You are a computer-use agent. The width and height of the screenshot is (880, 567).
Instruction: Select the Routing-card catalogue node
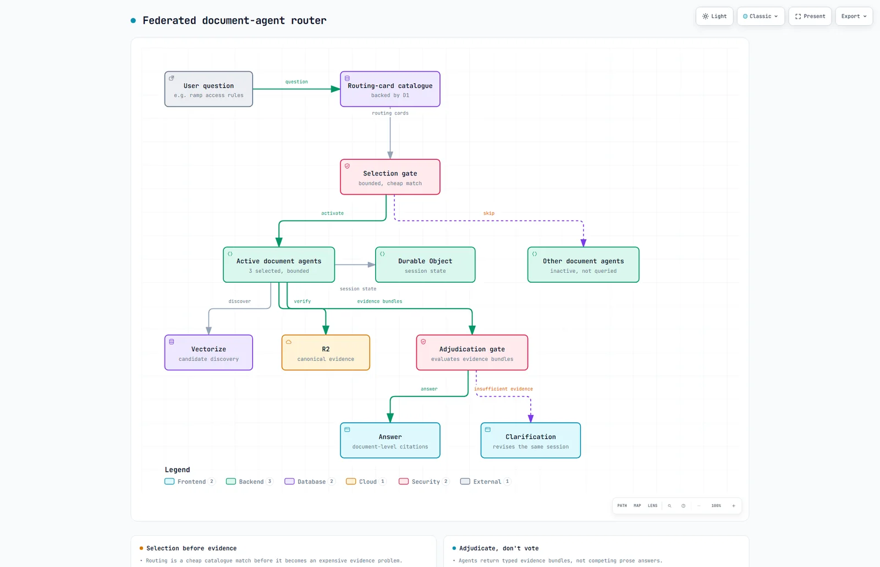(x=390, y=89)
